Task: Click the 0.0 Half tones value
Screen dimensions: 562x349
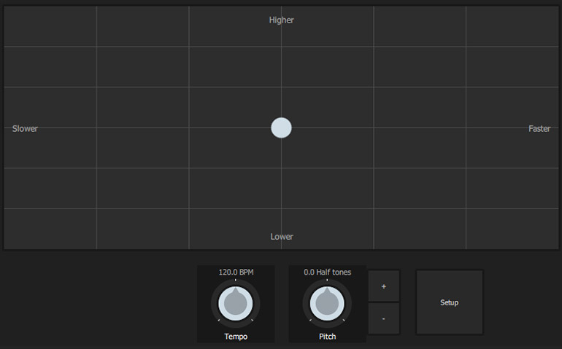Action: (x=328, y=272)
